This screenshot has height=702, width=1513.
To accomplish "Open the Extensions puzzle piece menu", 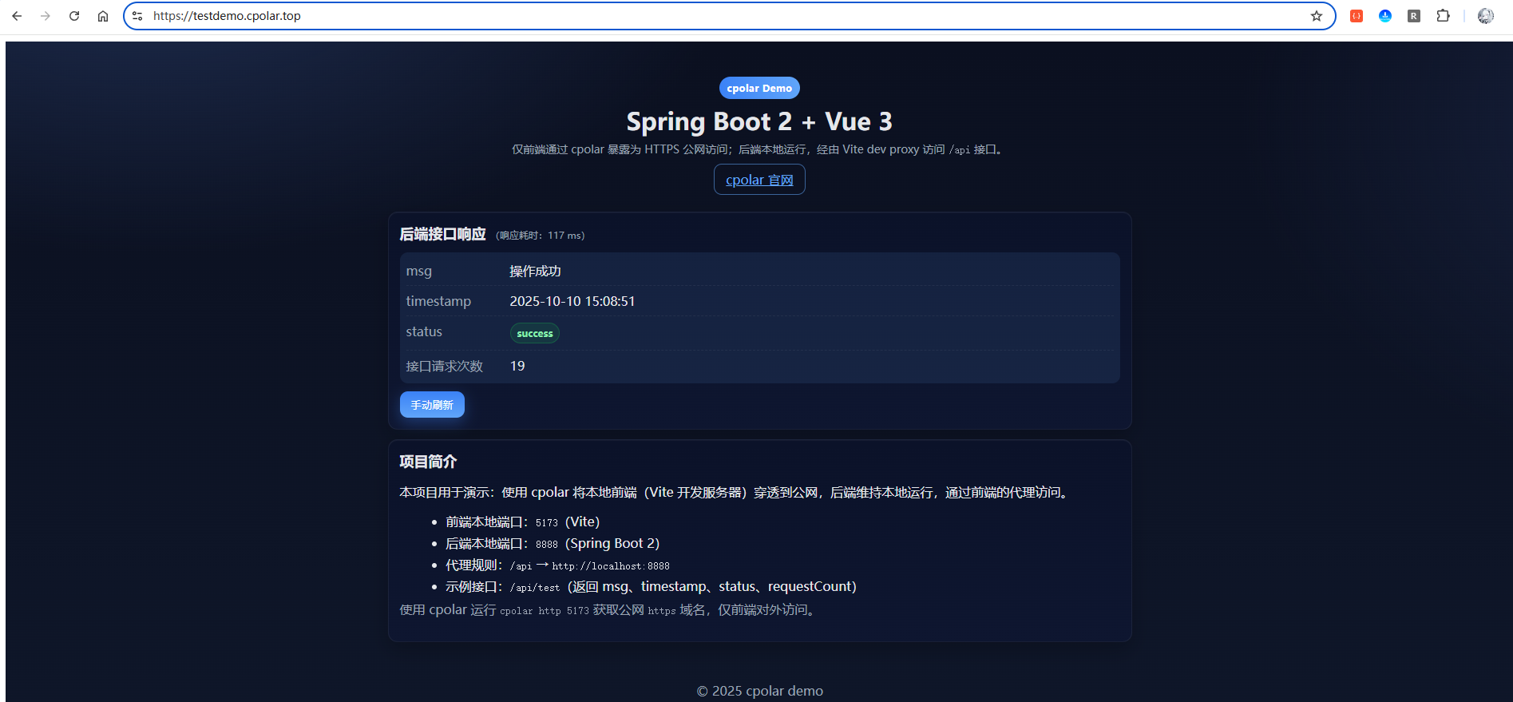I will click(1443, 16).
